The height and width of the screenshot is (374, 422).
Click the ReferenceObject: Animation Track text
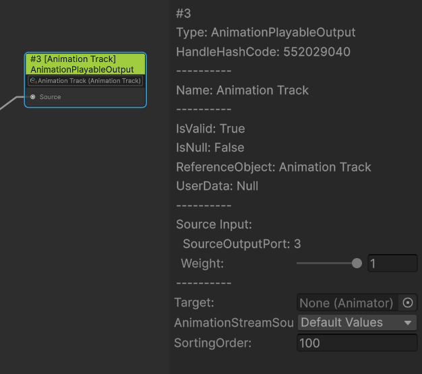[x=273, y=167]
